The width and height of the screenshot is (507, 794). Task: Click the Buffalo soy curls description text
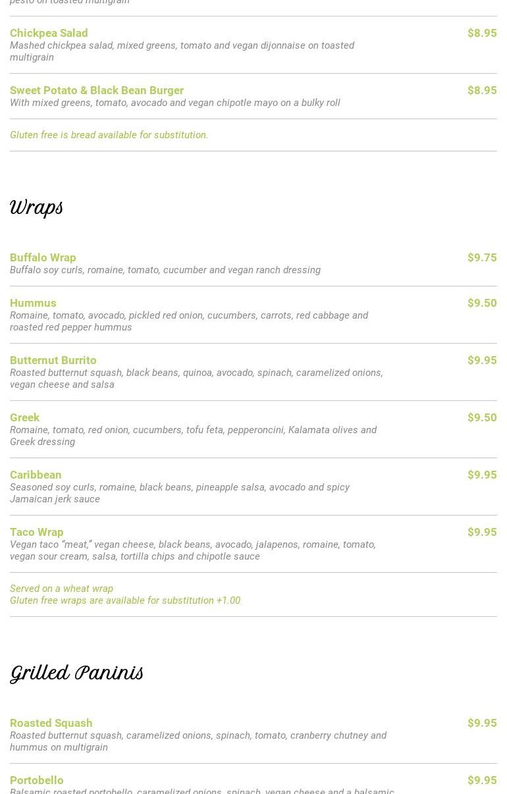point(165,270)
